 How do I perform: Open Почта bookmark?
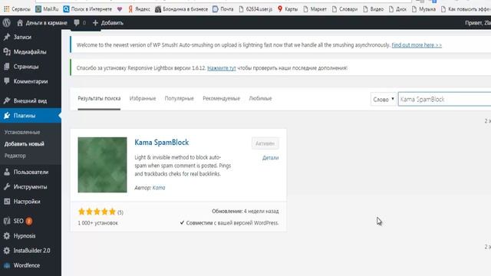pos(222,9)
